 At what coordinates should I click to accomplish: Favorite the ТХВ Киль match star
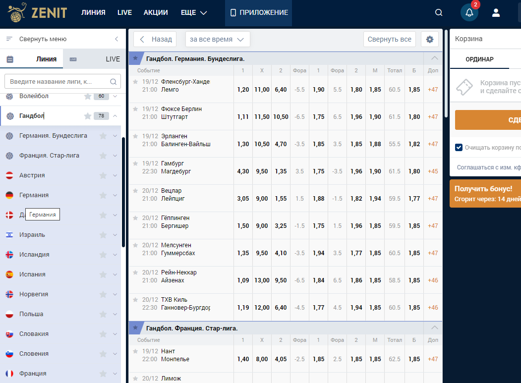(135, 299)
